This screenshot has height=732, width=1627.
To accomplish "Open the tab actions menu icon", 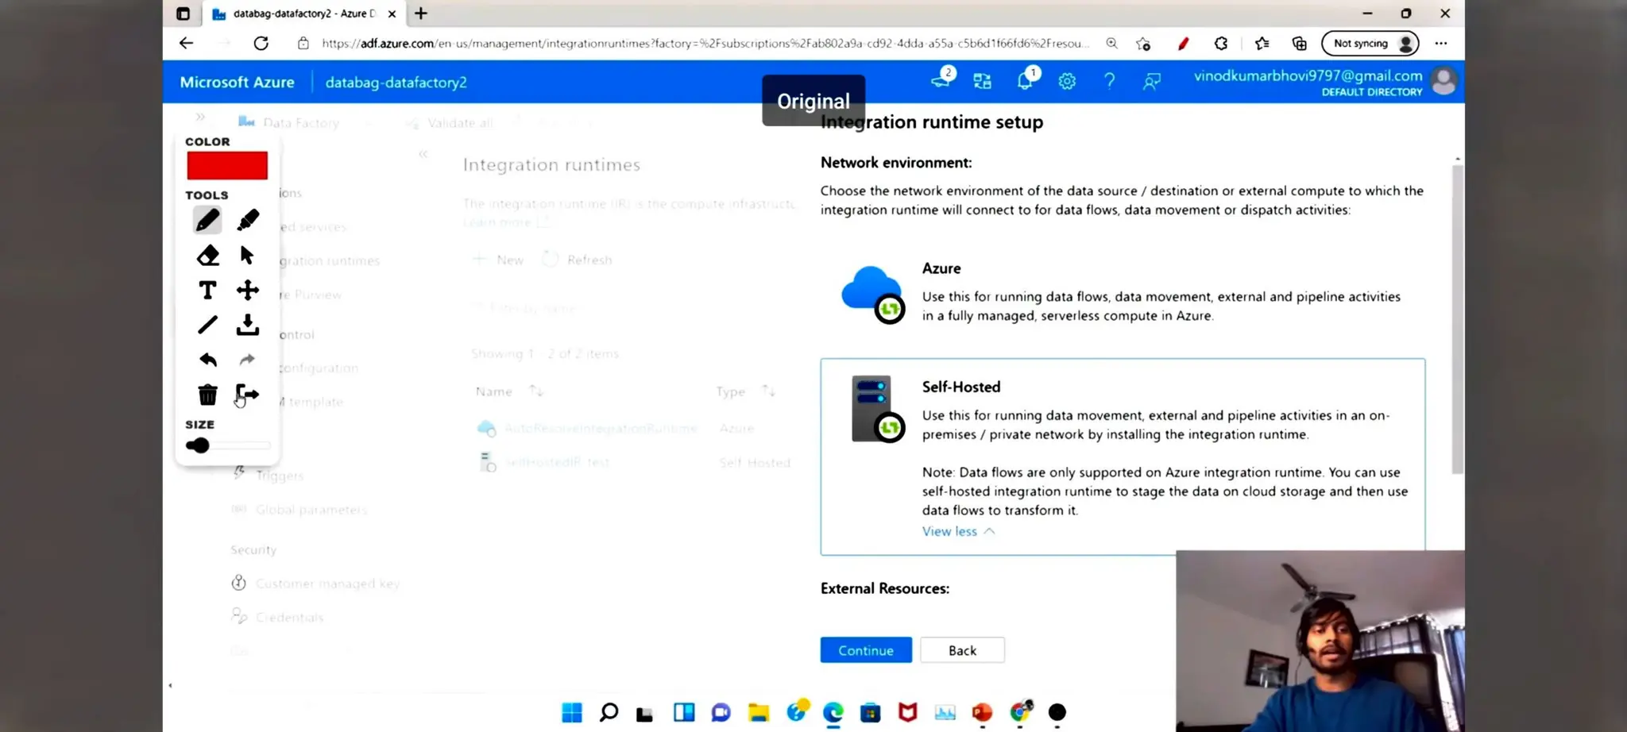I will 183,13.
